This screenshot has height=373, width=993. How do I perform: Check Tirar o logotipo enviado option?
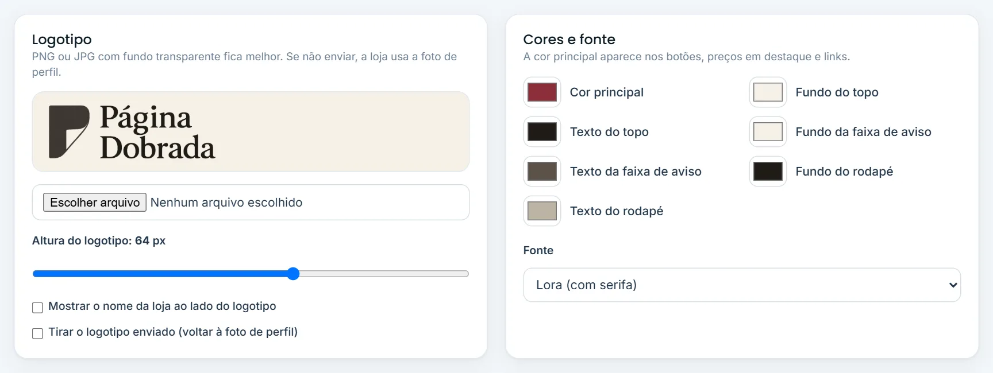(x=38, y=333)
